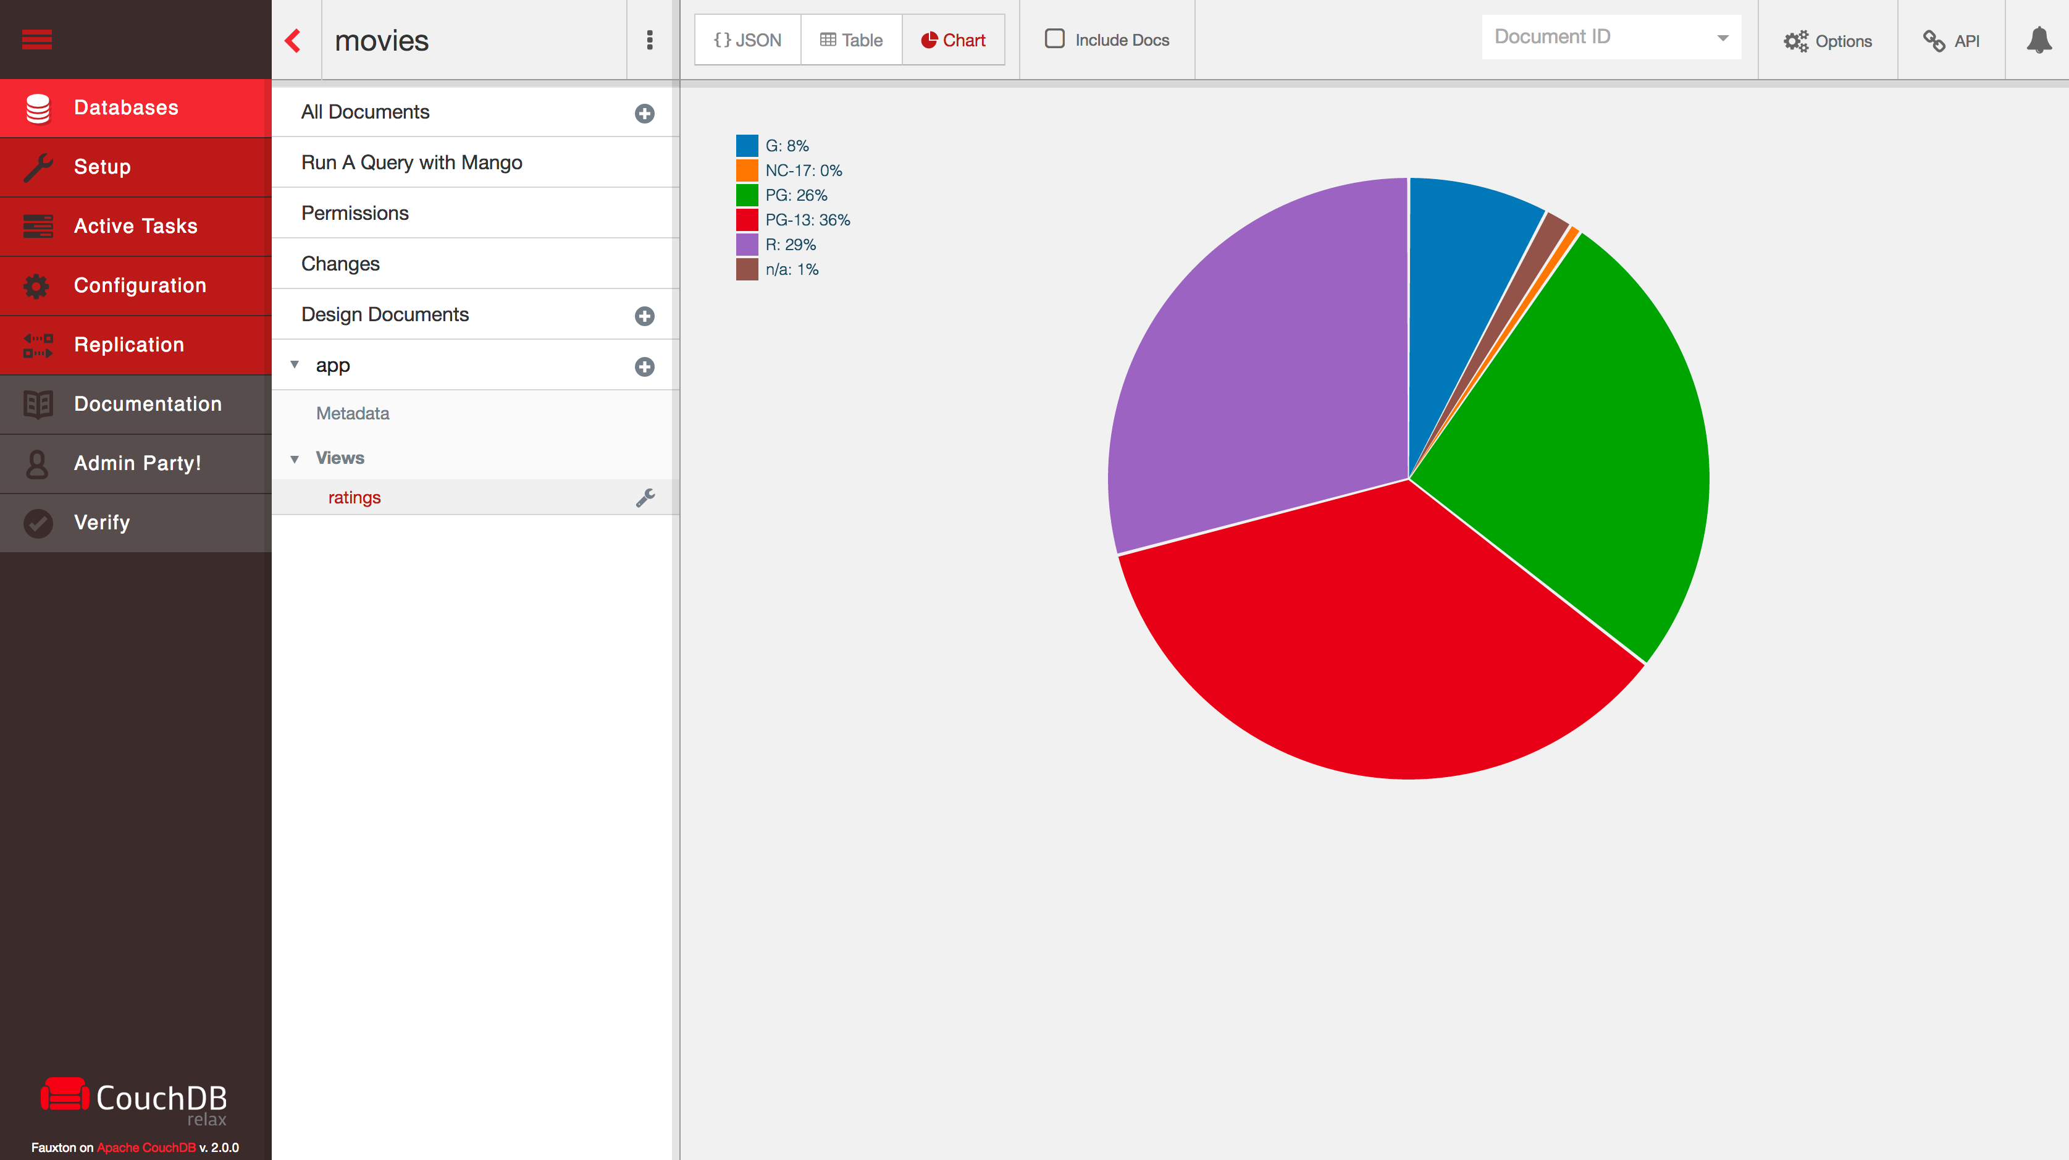Edit ratings view with wrench icon
This screenshot has height=1160, width=2069.
click(x=645, y=498)
